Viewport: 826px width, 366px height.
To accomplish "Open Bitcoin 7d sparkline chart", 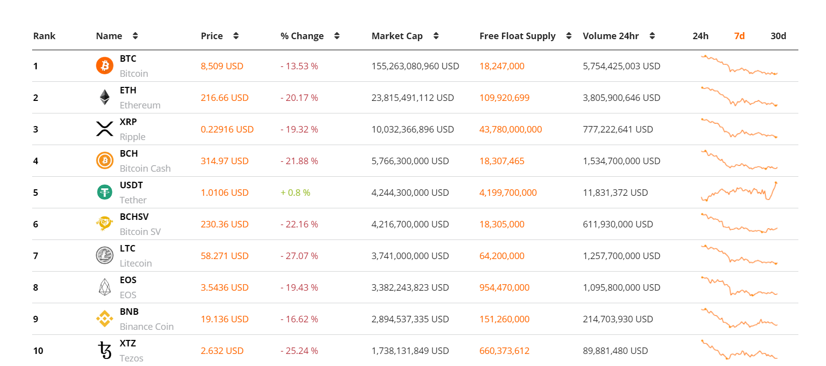I will (739, 65).
